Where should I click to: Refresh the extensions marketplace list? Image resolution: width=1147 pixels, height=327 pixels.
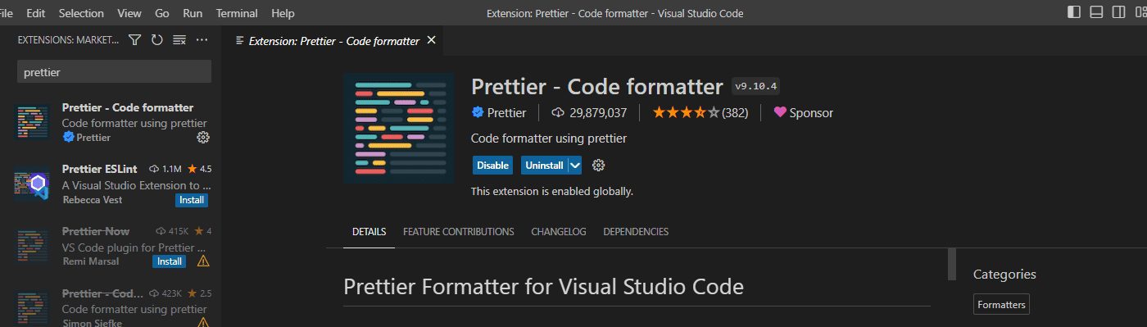pos(157,40)
